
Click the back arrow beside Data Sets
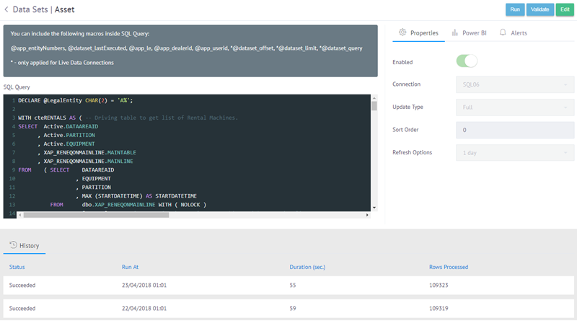[6, 10]
